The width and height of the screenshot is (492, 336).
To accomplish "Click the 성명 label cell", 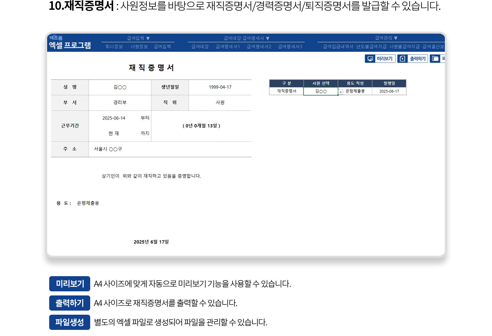I will 70,87.
